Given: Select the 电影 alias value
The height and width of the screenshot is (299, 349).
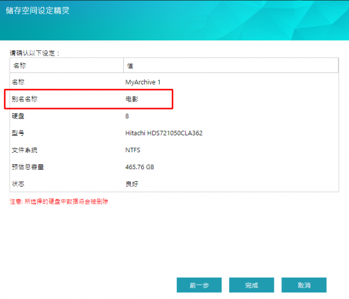Looking at the screenshot, I should click(132, 99).
